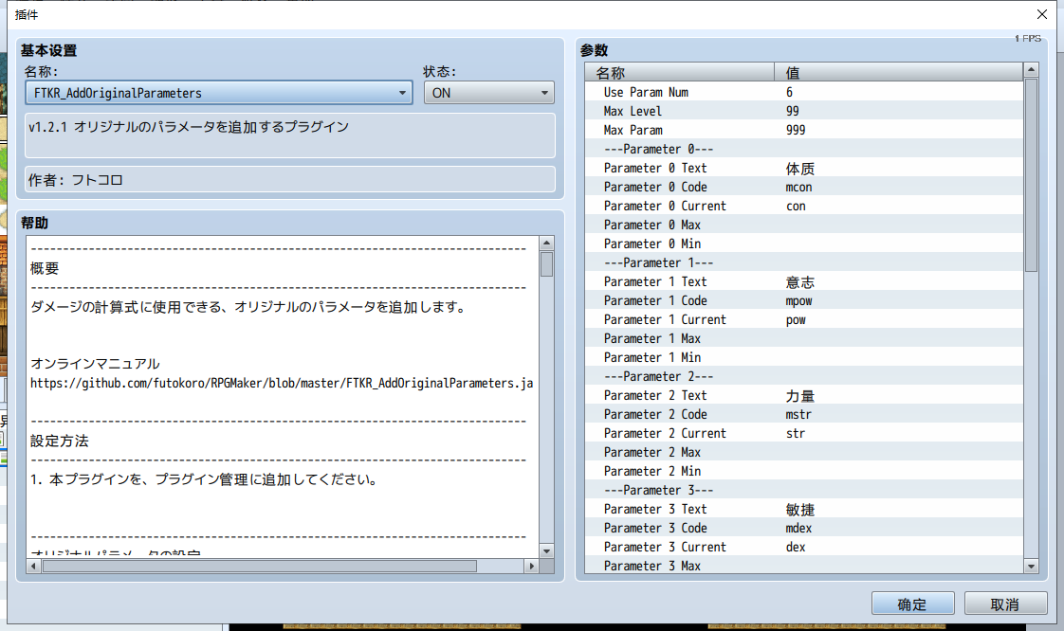
Task: Select the Parameter 1 Max row
Action: pyautogui.click(x=804, y=339)
